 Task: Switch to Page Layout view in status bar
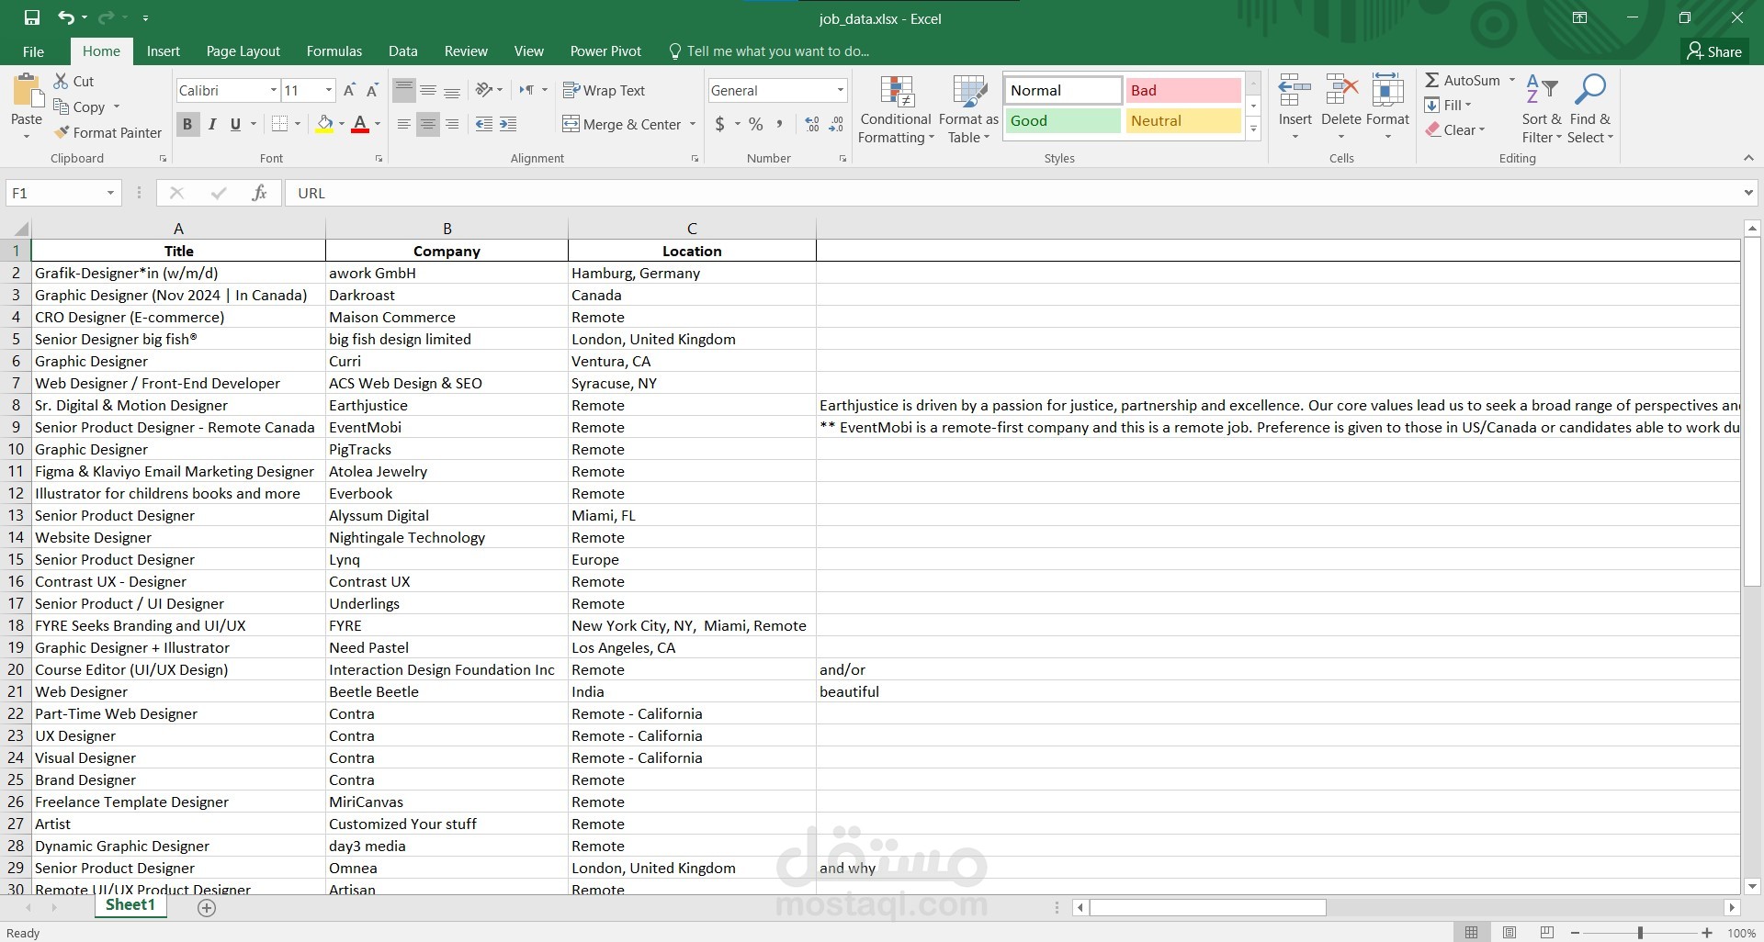[x=1510, y=933]
